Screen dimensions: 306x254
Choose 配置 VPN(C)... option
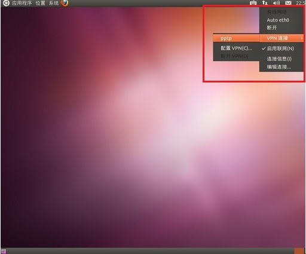pos(237,48)
